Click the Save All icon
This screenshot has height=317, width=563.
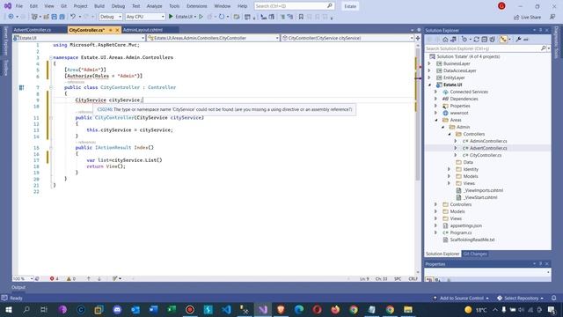pos(62,17)
